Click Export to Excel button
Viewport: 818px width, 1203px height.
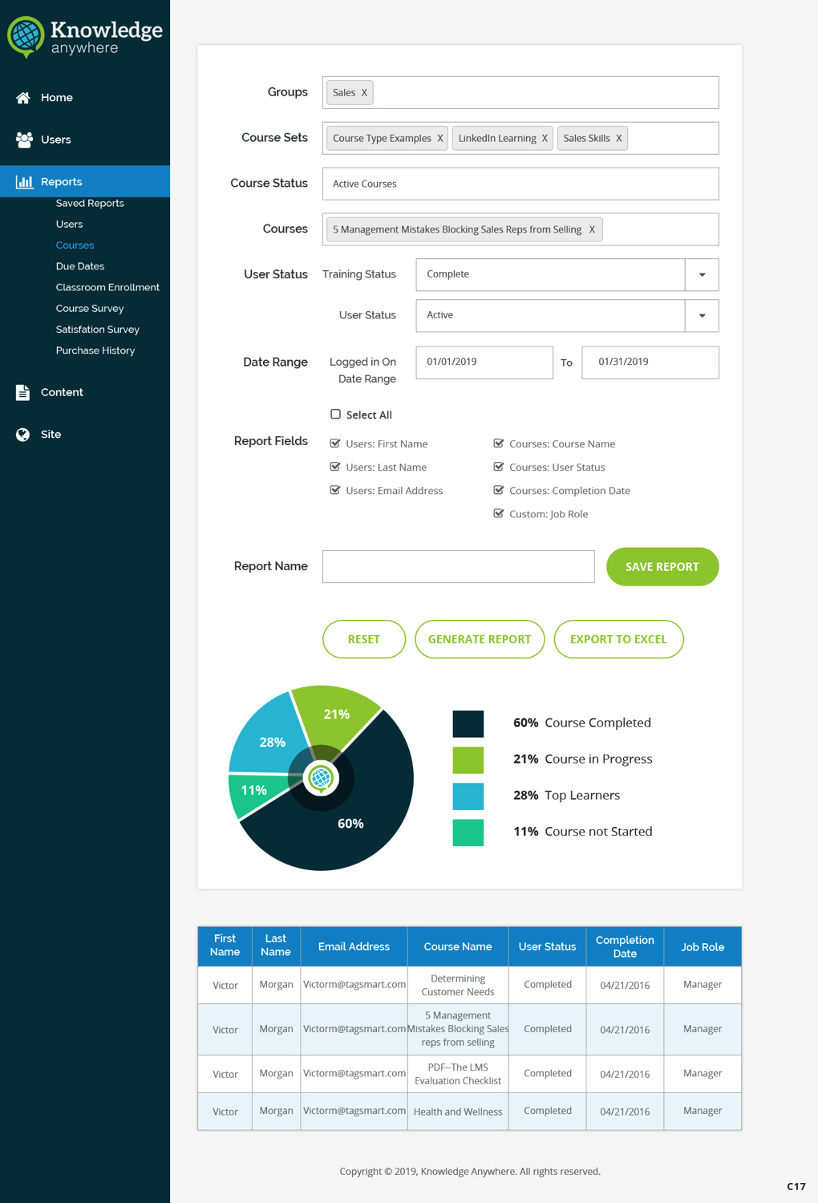(x=618, y=639)
